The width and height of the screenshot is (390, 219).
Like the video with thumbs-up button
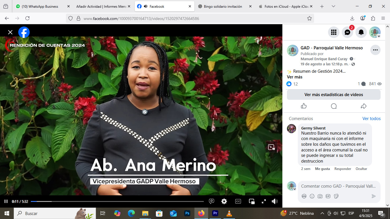coord(304,106)
